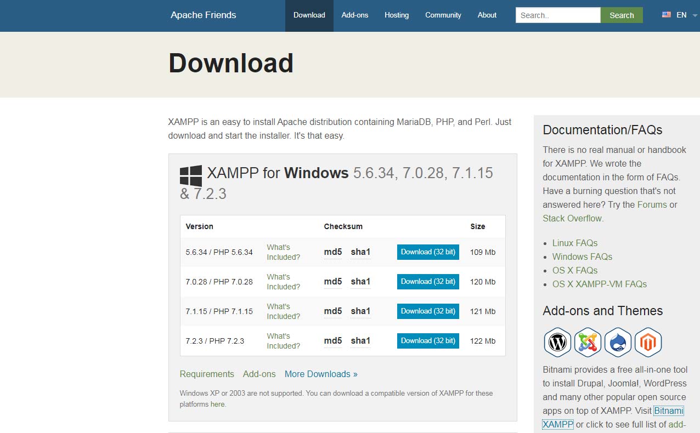Focus the Search input field
The image size is (700, 433).
pos(558,15)
